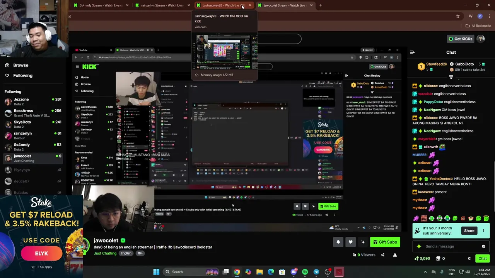Pick the purple quick emote in the emote row
Screen dimensions: 495x278
pos(416,218)
